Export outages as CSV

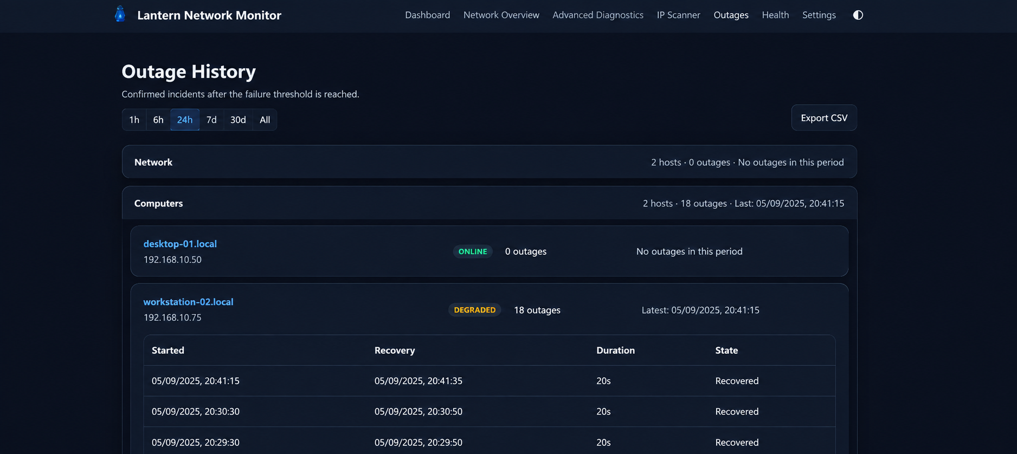[824, 118]
